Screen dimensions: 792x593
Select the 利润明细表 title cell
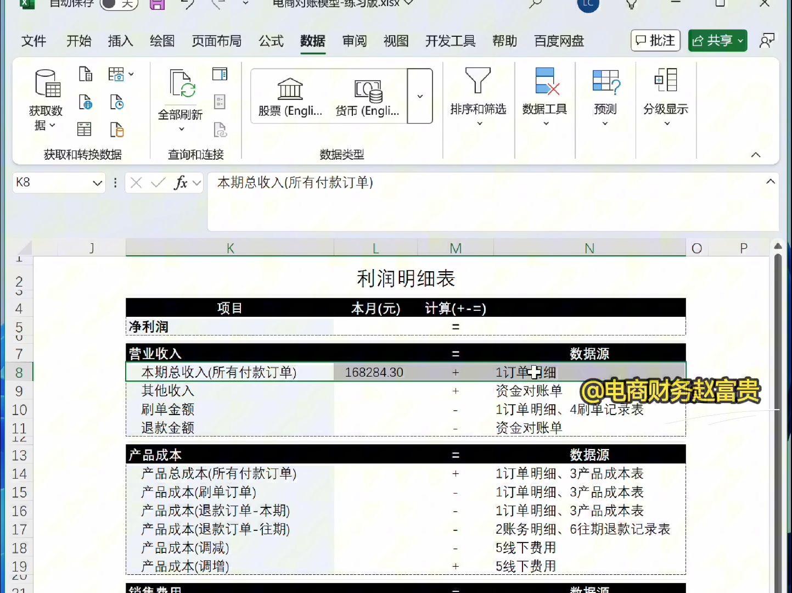pyautogui.click(x=406, y=278)
